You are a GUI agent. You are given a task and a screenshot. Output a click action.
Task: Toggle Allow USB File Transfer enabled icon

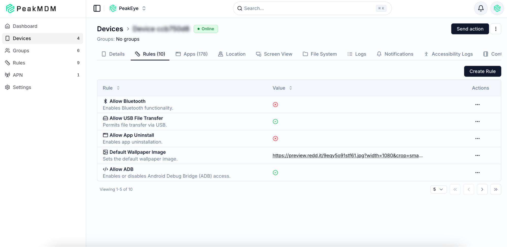[275, 122]
